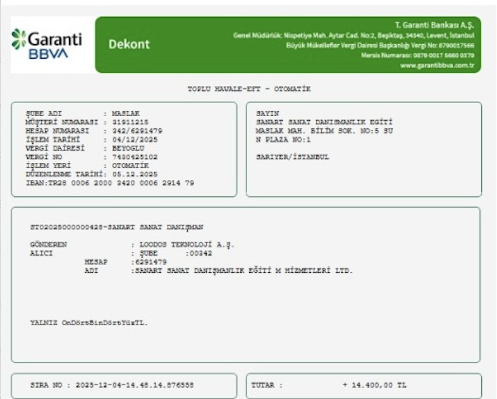Viewport: 497px width, 399px height.
Task: Select the ŞUBE ADI value MASLAK
Action: [x=126, y=113]
